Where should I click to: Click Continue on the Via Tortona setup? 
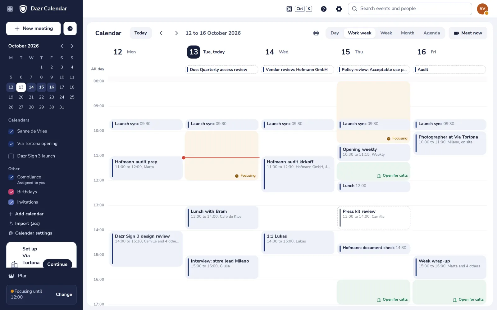[57, 264]
